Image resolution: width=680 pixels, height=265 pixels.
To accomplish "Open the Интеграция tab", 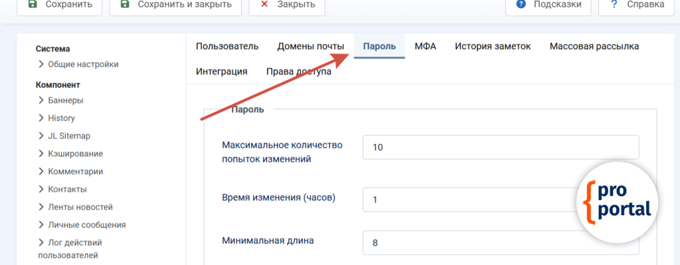I will pyautogui.click(x=222, y=72).
